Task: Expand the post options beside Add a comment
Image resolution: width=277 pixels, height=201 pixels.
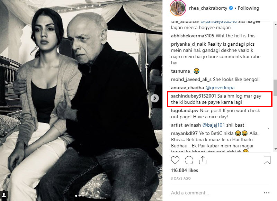Action: coord(266,192)
